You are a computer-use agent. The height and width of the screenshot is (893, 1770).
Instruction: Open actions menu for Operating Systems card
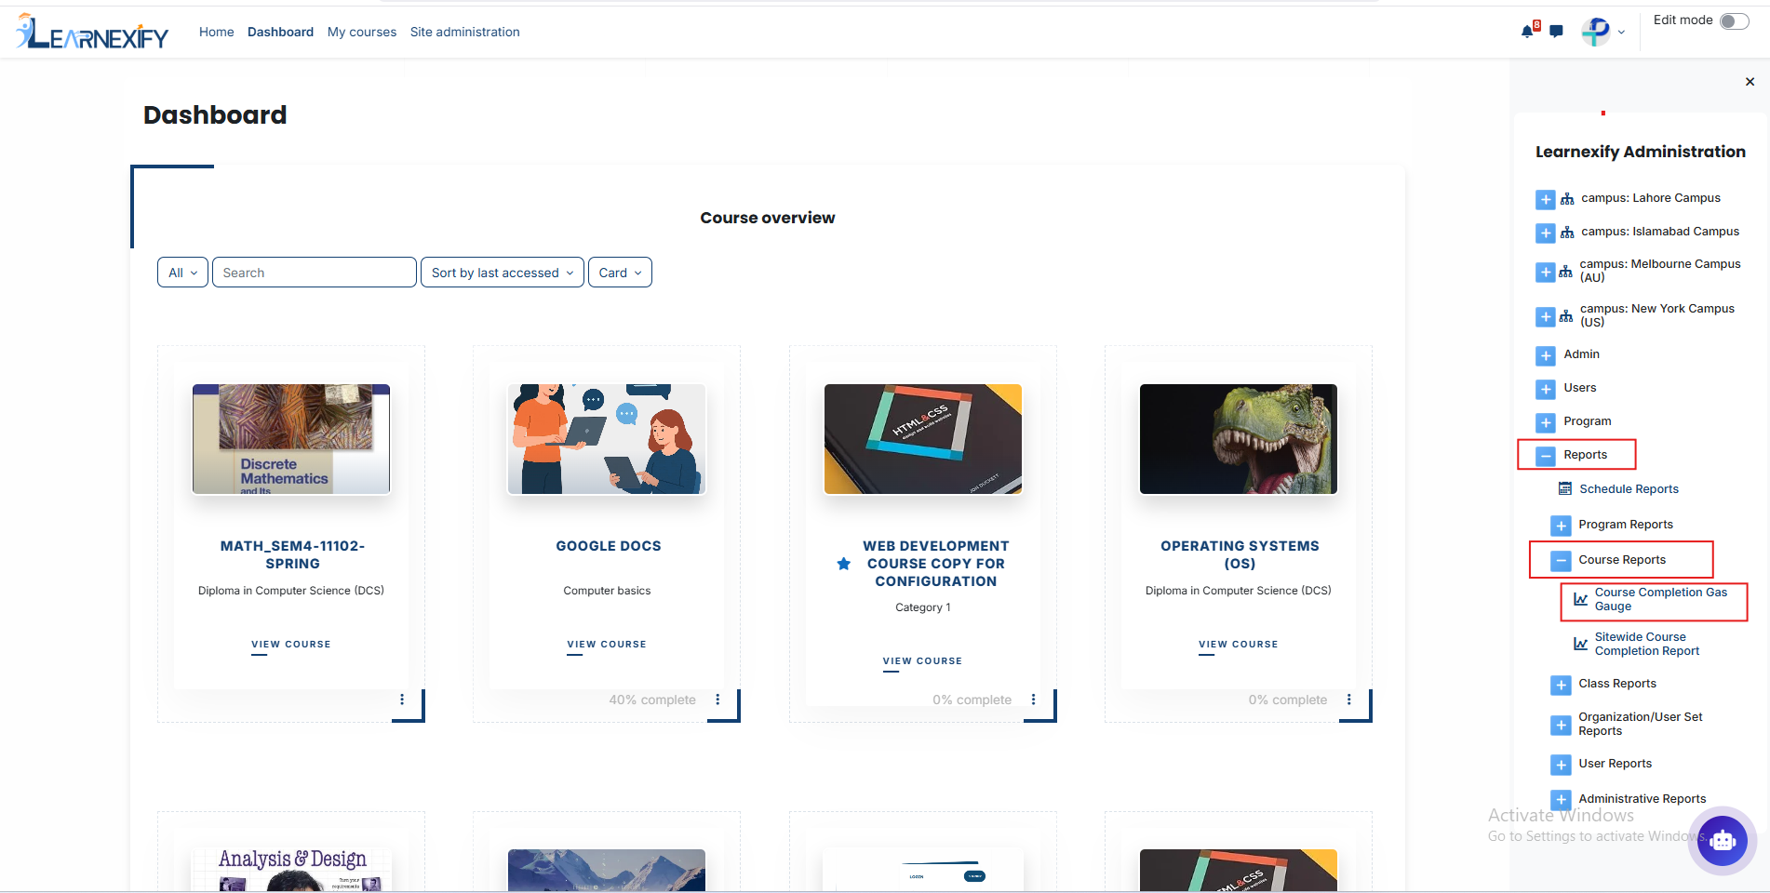(x=1348, y=700)
